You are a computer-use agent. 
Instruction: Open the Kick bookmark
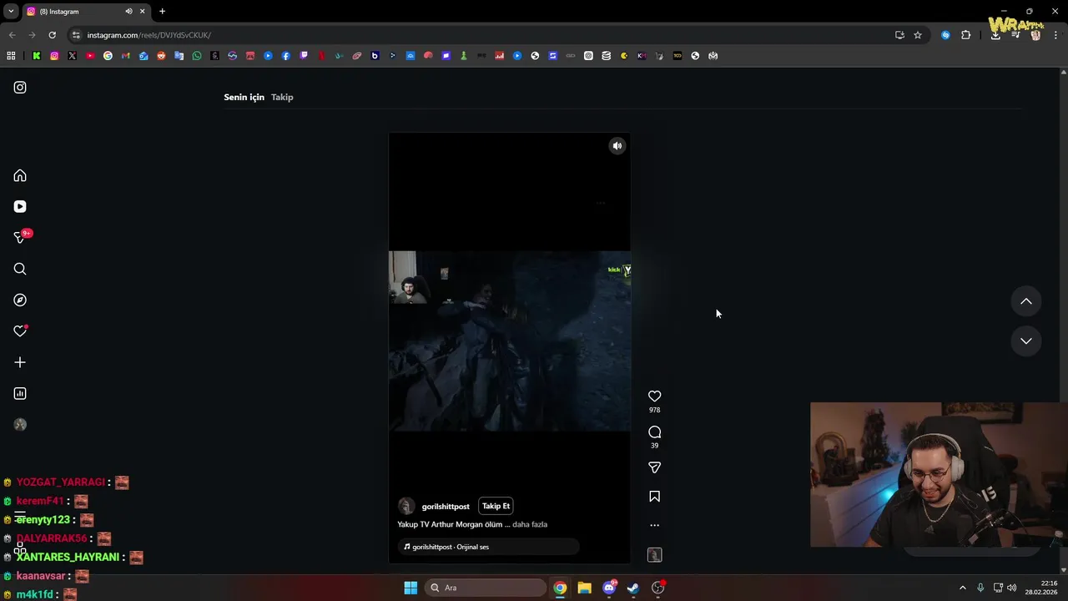(37, 56)
